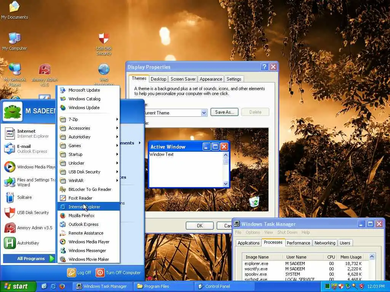Switch to the Screen Saver tab

[183, 79]
